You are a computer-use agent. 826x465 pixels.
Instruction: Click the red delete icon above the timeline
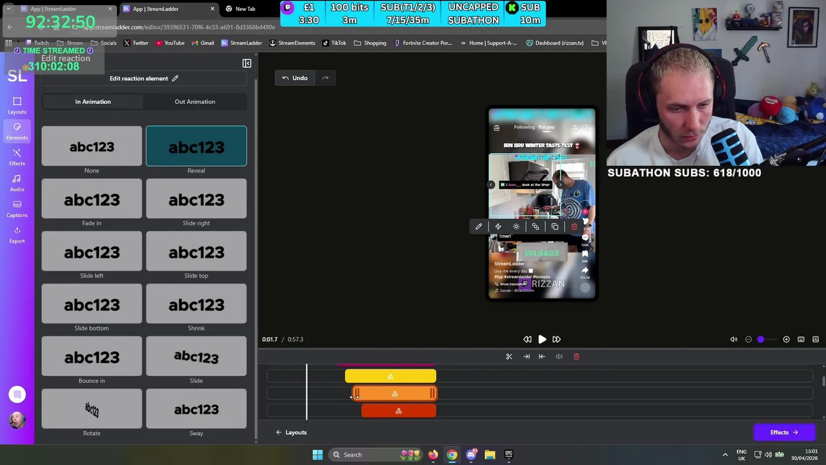click(x=576, y=356)
